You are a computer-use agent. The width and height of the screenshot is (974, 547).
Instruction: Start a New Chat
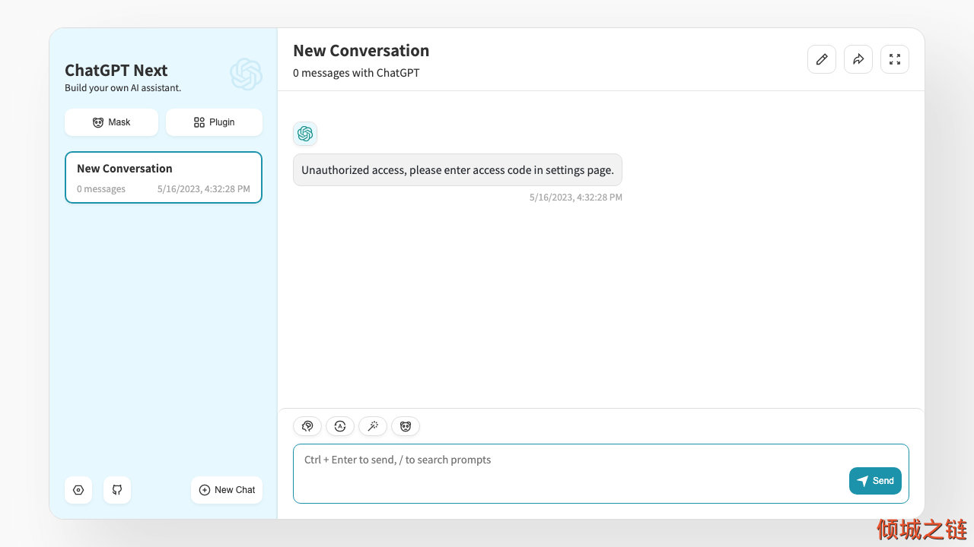[x=227, y=490]
